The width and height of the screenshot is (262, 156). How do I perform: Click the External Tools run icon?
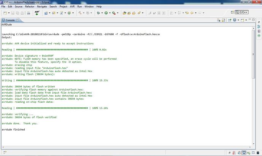[114, 13]
